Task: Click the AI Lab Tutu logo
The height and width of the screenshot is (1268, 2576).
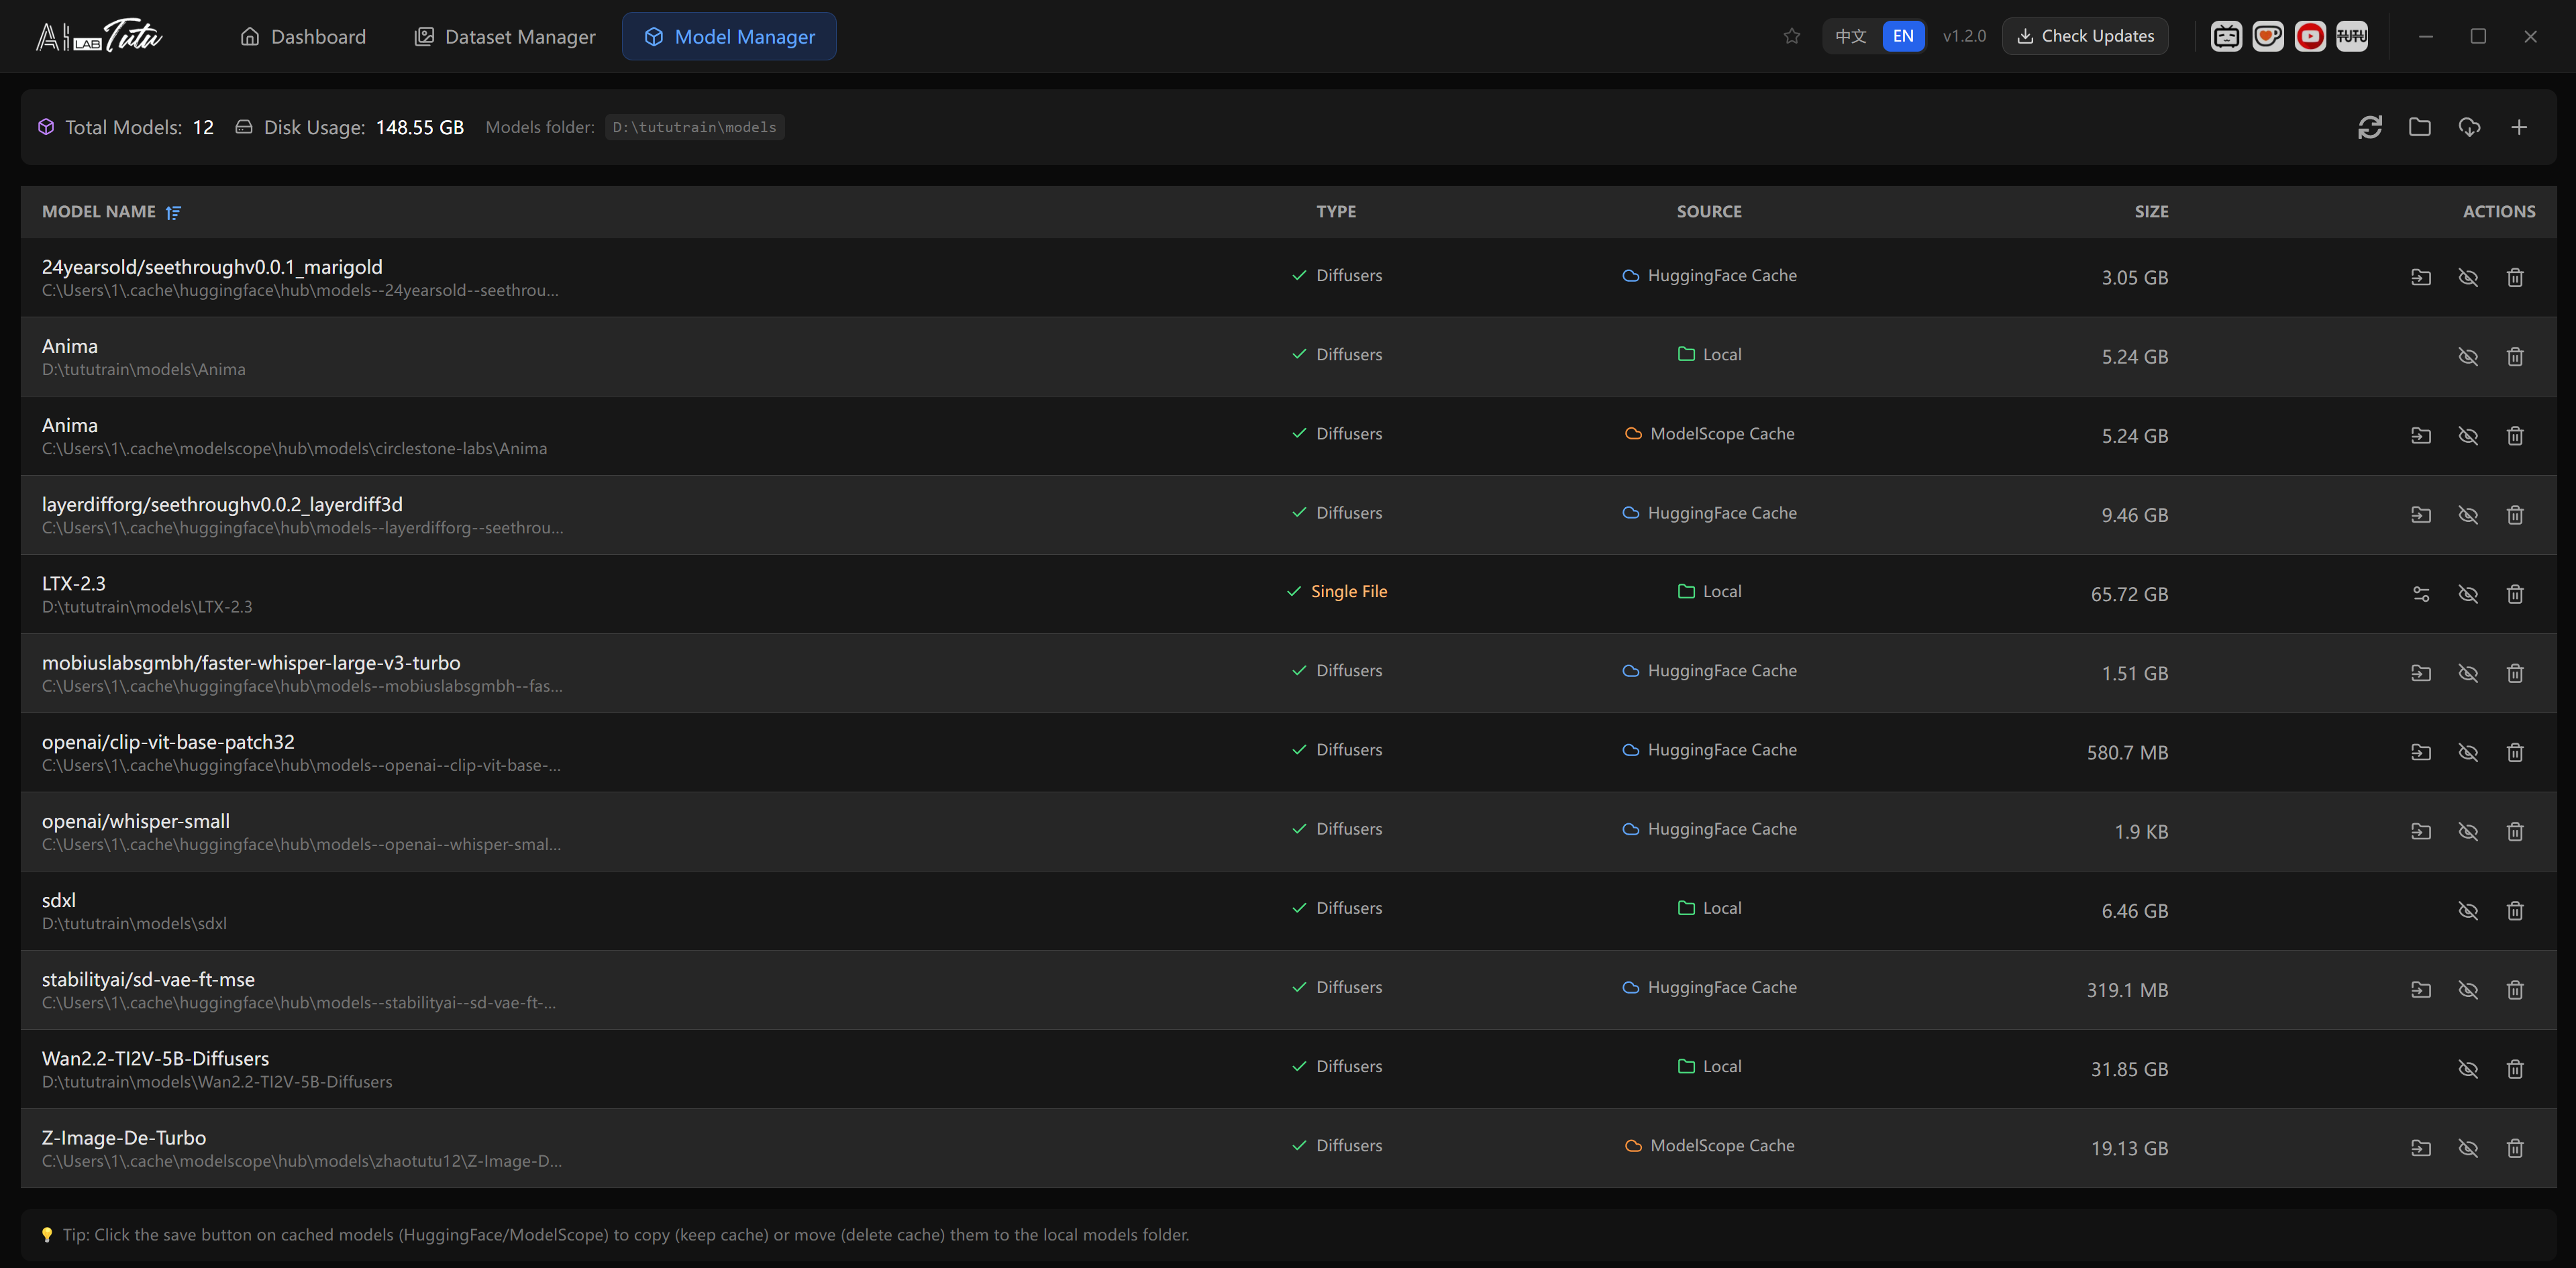Action: 99,36
